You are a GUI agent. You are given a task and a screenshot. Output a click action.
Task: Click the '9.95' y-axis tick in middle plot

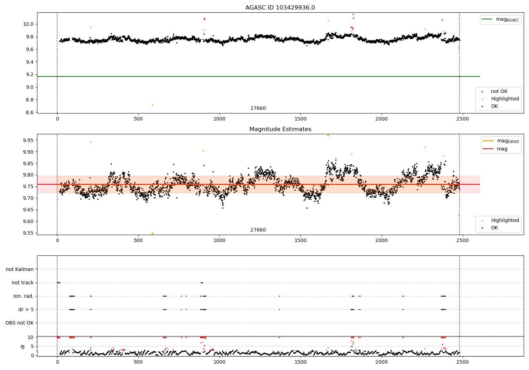tap(28, 140)
